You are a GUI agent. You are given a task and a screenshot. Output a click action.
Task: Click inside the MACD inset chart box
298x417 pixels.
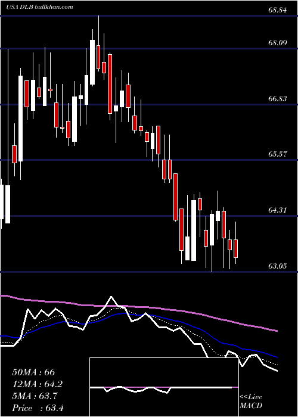click(x=164, y=387)
